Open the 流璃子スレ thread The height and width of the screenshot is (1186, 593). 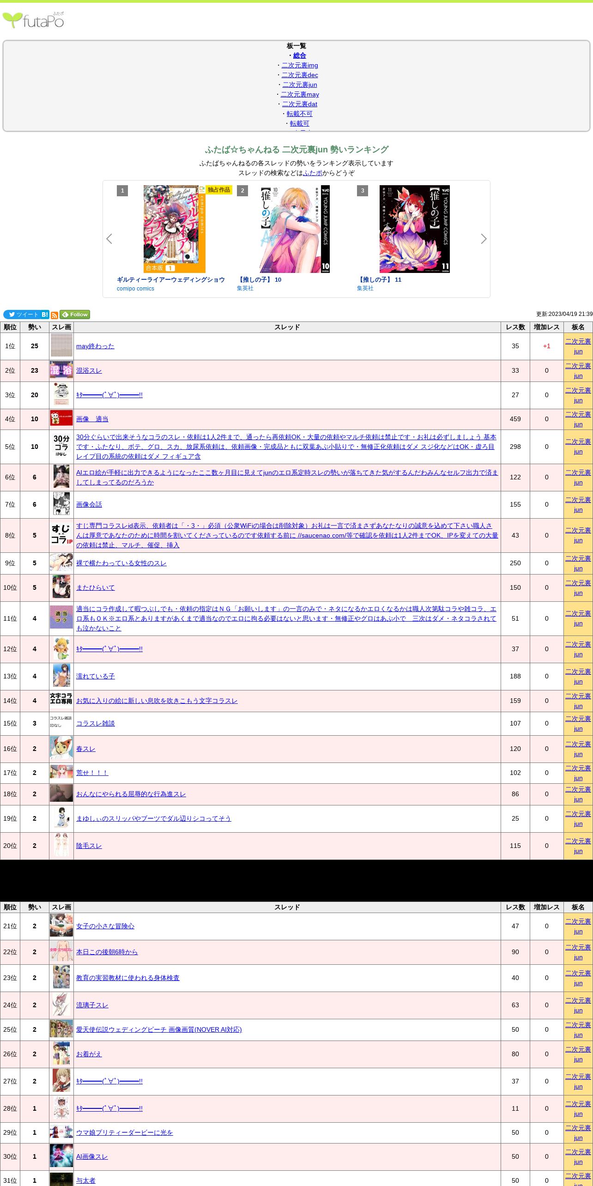tap(92, 1005)
